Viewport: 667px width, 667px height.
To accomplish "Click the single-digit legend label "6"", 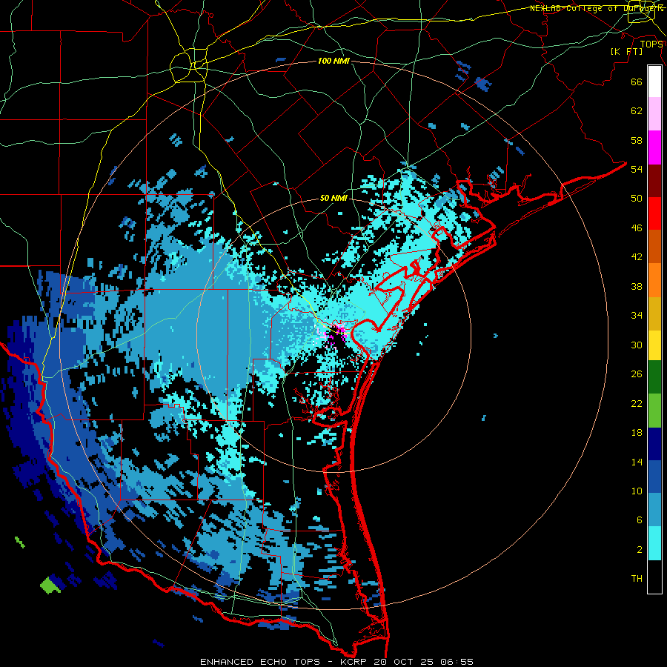I will pyautogui.click(x=640, y=520).
